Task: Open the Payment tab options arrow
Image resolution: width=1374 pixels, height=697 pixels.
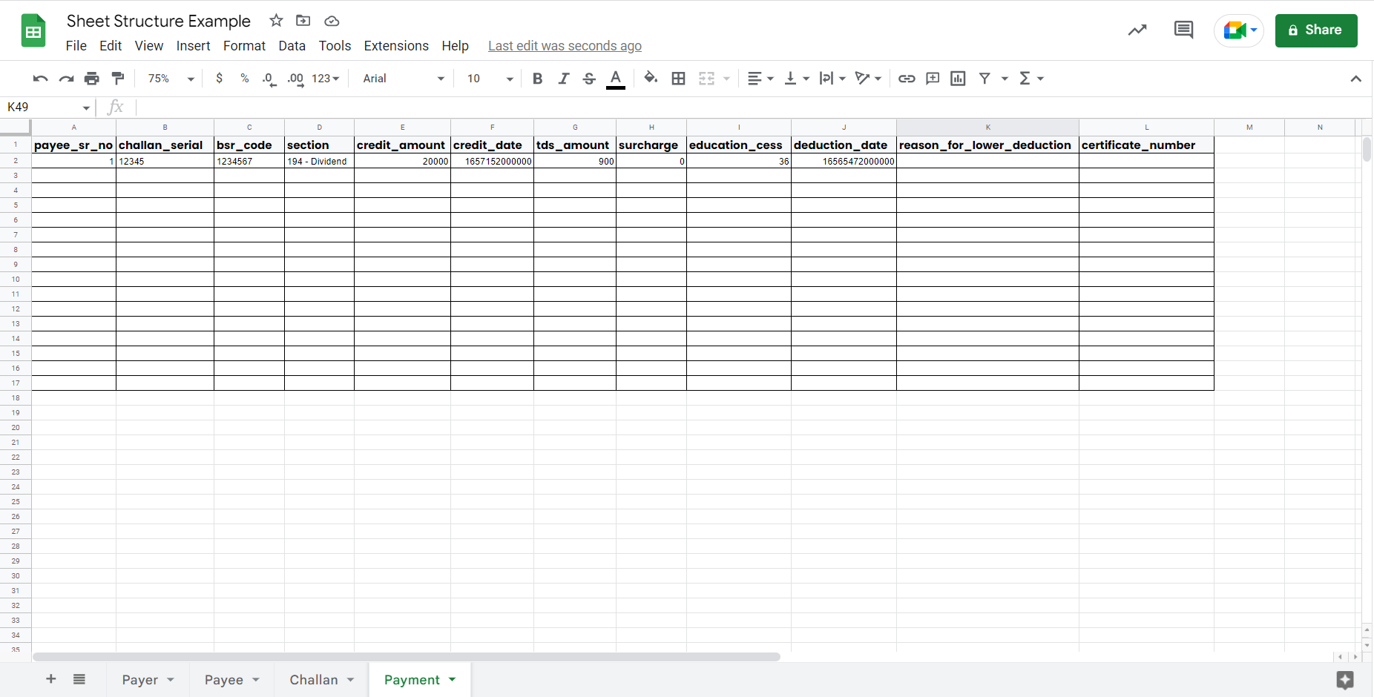Action: pyautogui.click(x=453, y=679)
